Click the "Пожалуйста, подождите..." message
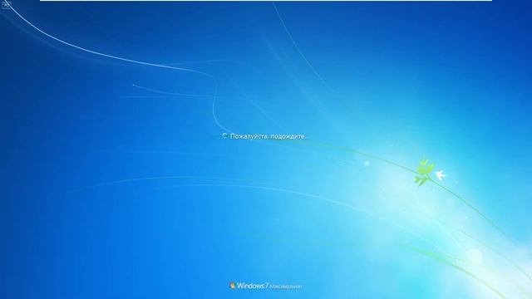532x299 pixels. [x=269, y=136]
